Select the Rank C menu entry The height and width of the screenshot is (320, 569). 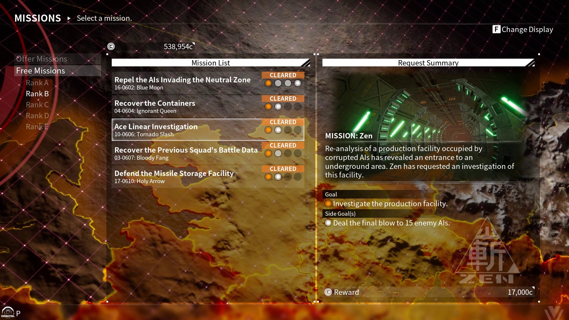pos(37,105)
